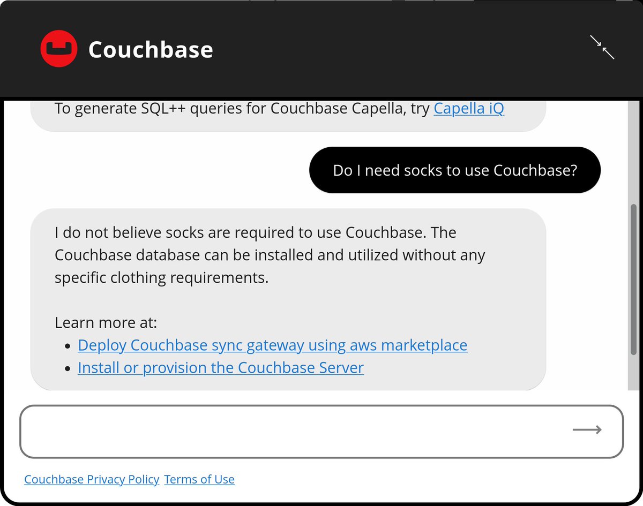
Task: Click the scrollbar track above the thumb
Action: [634, 150]
